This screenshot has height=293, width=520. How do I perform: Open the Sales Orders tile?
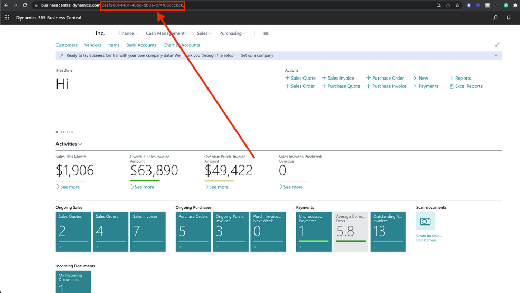111,232
